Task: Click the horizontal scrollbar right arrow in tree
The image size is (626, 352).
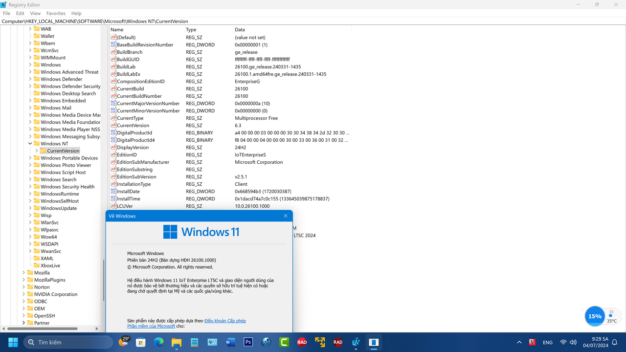Action: [x=97, y=329]
